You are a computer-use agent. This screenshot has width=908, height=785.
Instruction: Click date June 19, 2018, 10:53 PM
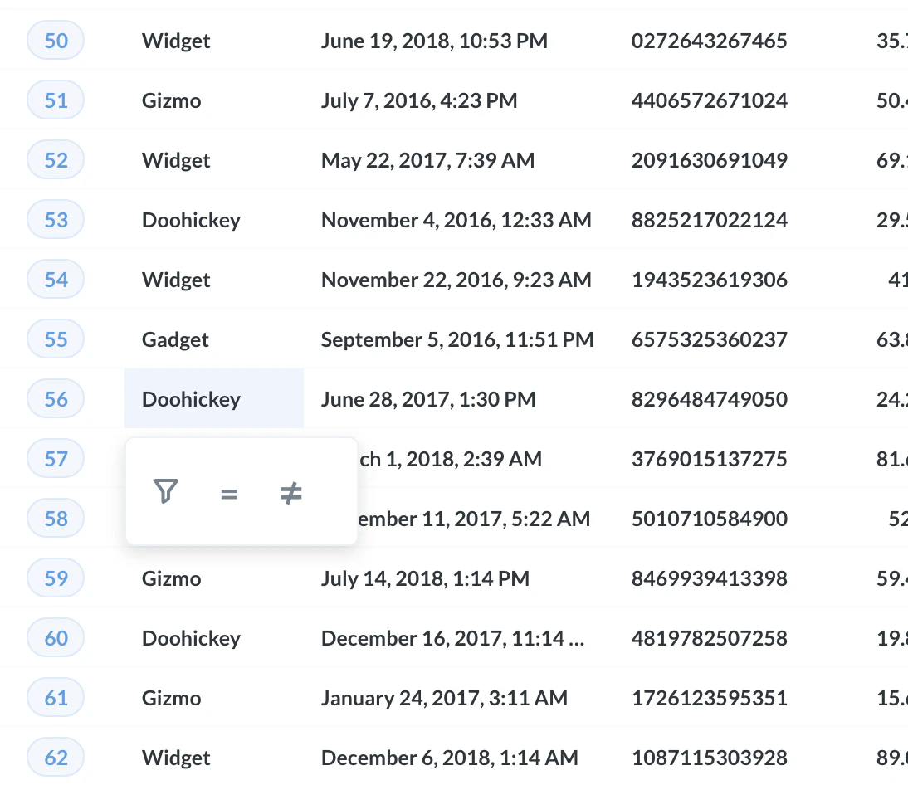point(434,41)
